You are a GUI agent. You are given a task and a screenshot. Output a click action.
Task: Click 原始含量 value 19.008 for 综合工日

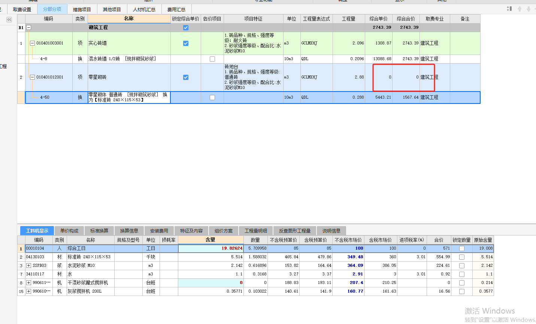(x=483, y=249)
